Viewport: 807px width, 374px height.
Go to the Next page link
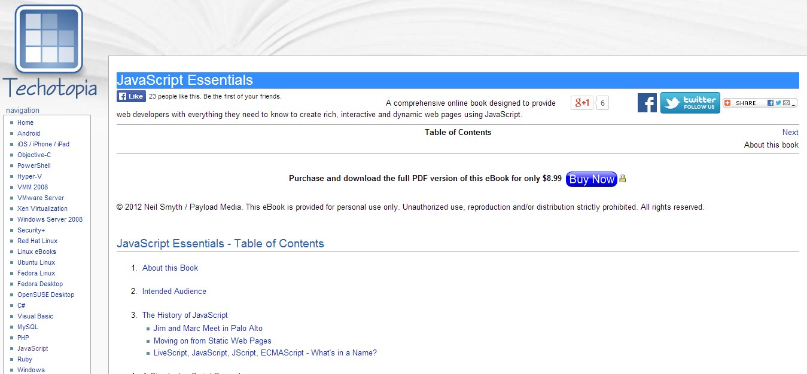[x=790, y=133]
